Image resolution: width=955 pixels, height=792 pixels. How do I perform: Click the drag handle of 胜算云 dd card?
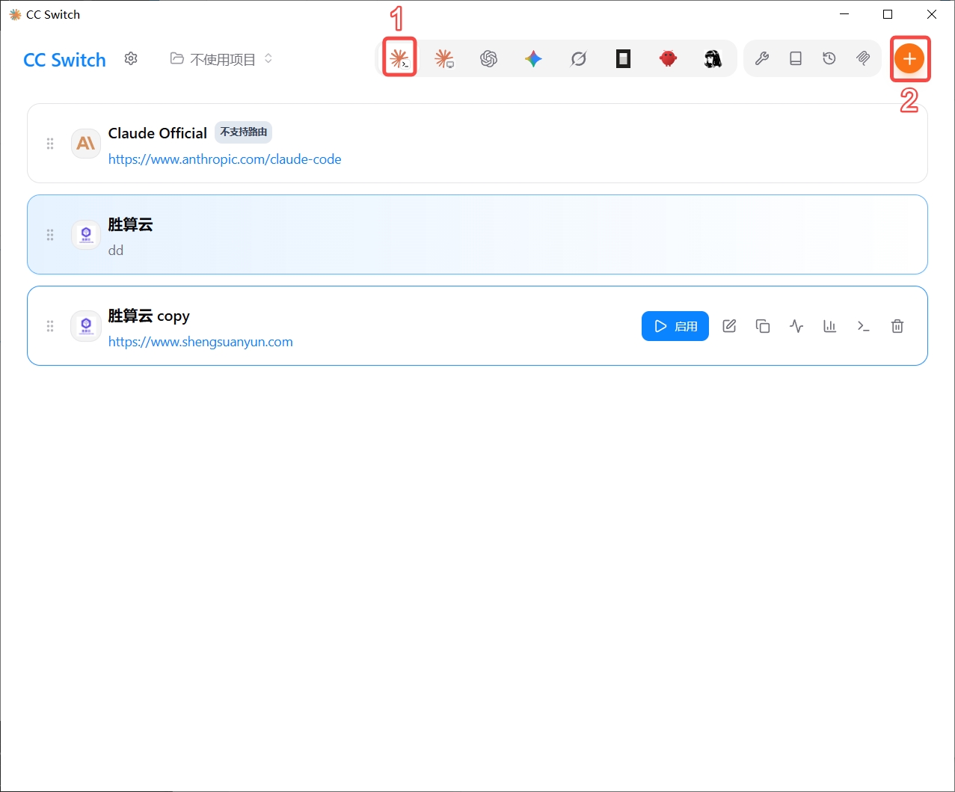click(x=50, y=235)
